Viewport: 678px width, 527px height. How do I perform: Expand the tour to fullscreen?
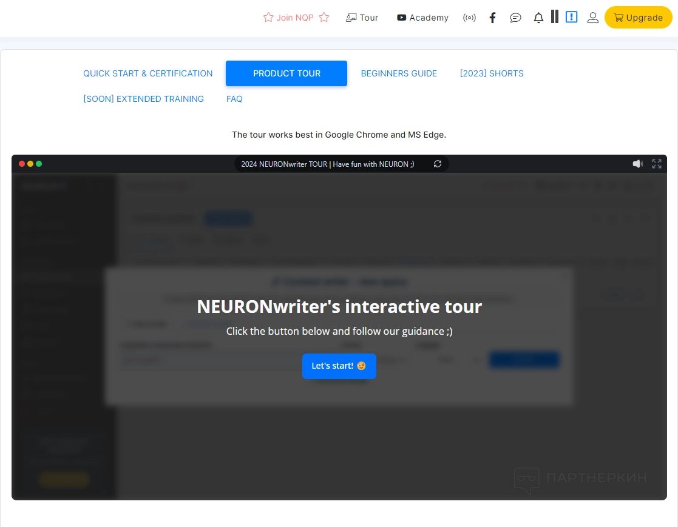[657, 164]
